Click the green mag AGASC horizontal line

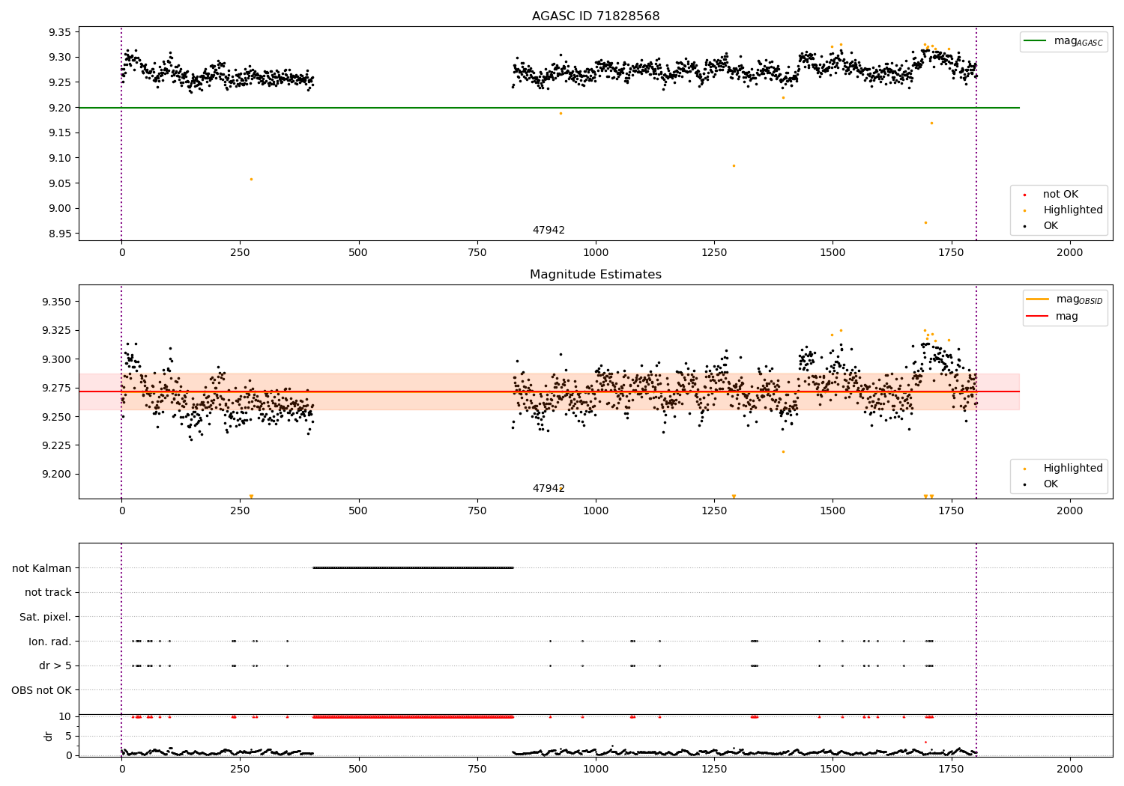pos(549,108)
